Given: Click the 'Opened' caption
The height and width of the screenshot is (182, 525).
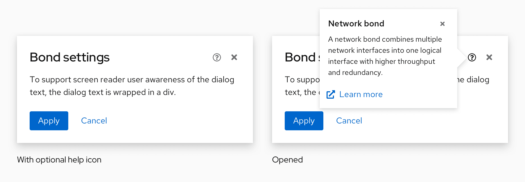Looking at the screenshot, I should tap(287, 160).
